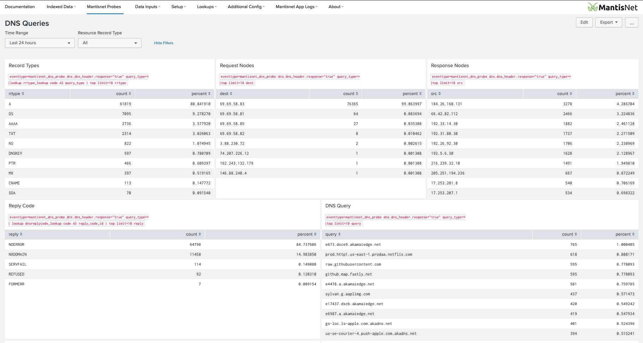
Task: Click src 184.26.160.131 in Response Nodes
Action: click(x=446, y=104)
